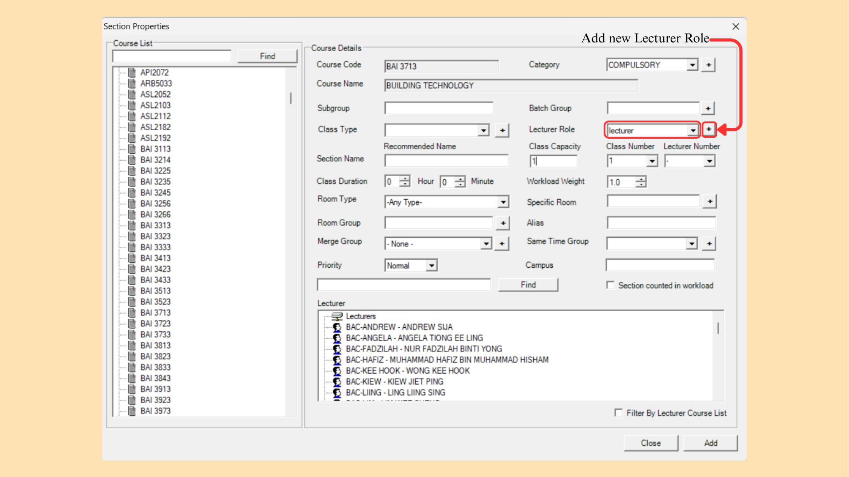Click the document icon beside BAI 3973
The image size is (849, 477).
132,411
